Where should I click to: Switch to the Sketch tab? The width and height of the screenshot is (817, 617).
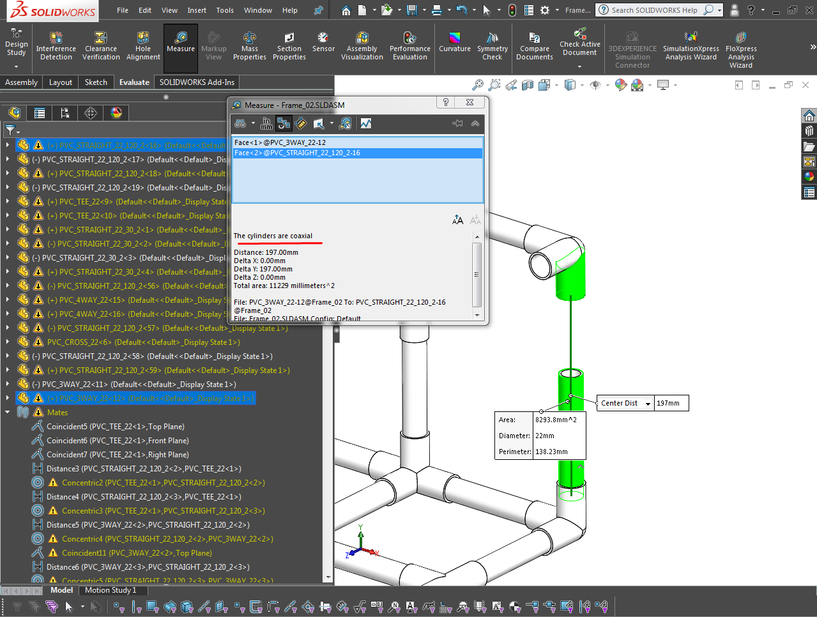(96, 82)
